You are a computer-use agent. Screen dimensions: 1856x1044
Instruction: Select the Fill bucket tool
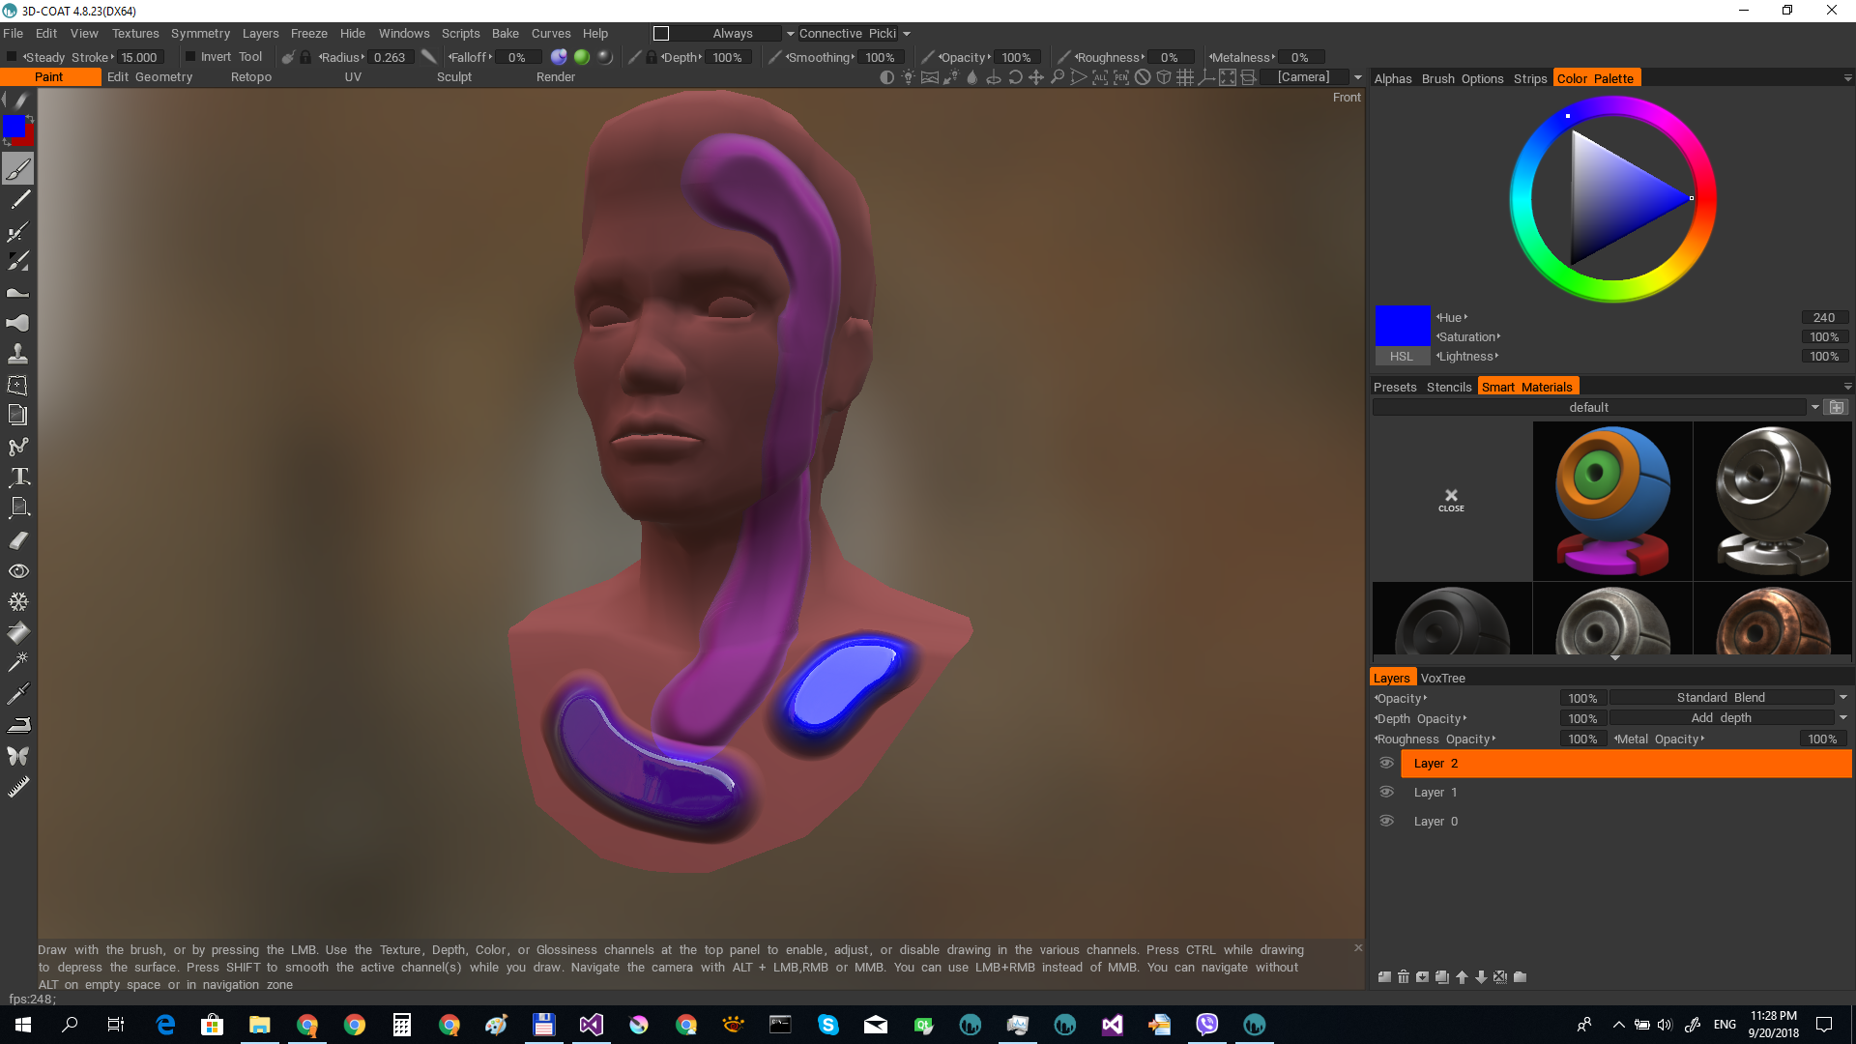(x=17, y=632)
